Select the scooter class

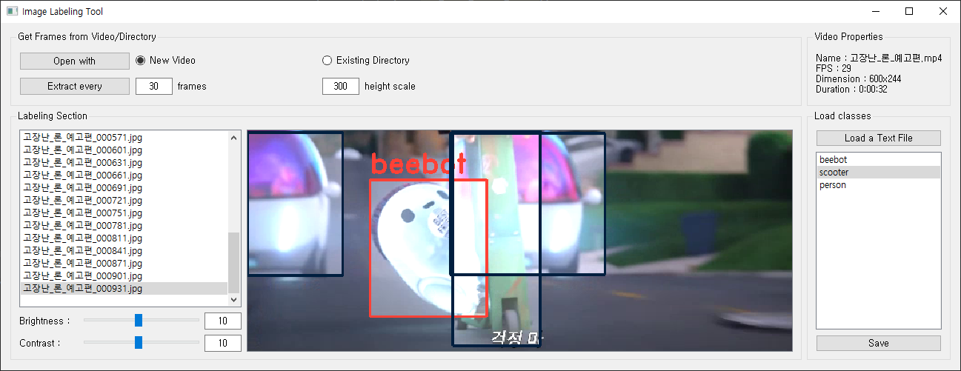878,172
